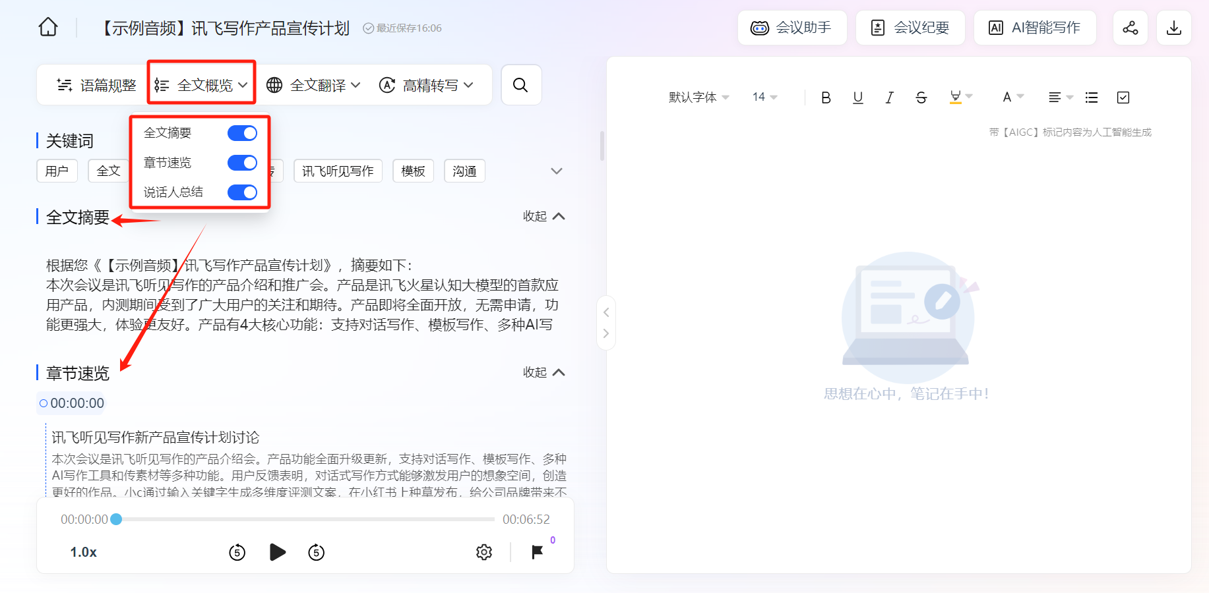The image size is (1209, 593).
Task: Expand panel with right arrow handle
Action: click(x=606, y=333)
